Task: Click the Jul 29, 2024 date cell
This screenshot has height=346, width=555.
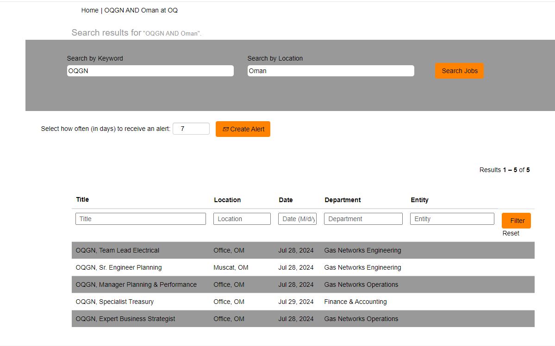Action: (x=296, y=302)
